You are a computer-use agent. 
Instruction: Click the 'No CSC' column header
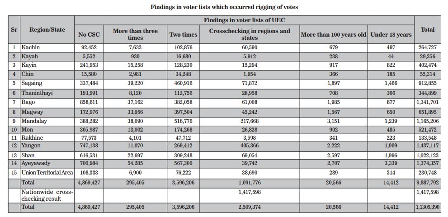89,34
